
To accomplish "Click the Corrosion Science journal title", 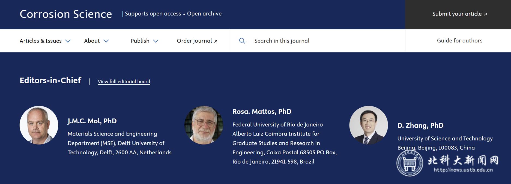I will (x=66, y=14).
